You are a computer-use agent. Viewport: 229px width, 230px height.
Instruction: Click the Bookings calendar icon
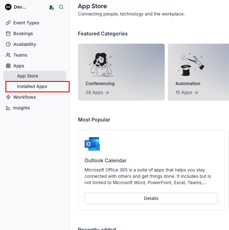(x=8, y=34)
